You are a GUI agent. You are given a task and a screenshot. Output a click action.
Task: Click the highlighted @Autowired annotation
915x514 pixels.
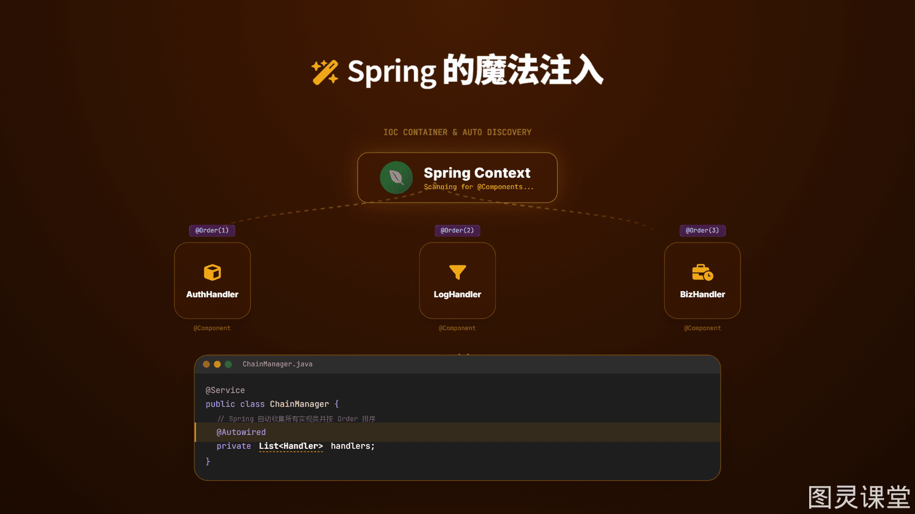tap(241, 432)
